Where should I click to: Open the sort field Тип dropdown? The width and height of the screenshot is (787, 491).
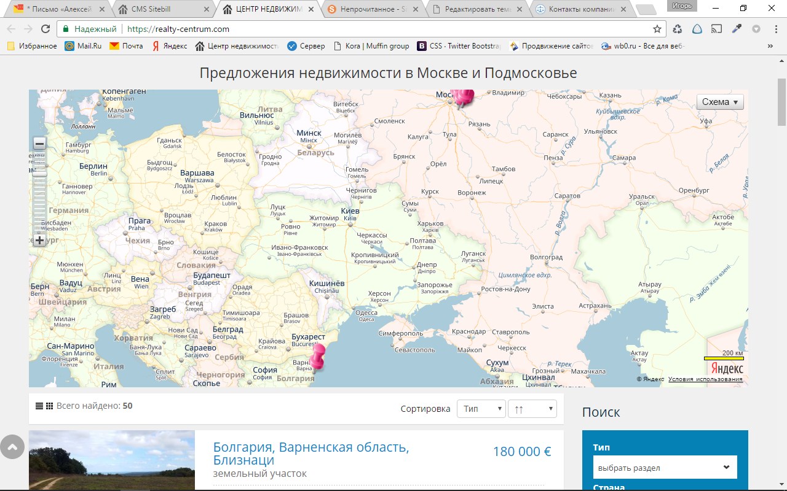(x=481, y=409)
